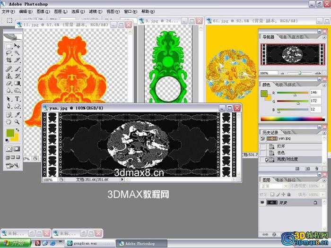The width and height of the screenshot is (331, 248).
Task: Toggle lock image pixels brush icon
Action: pyautogui.click(x=279, y=194)
